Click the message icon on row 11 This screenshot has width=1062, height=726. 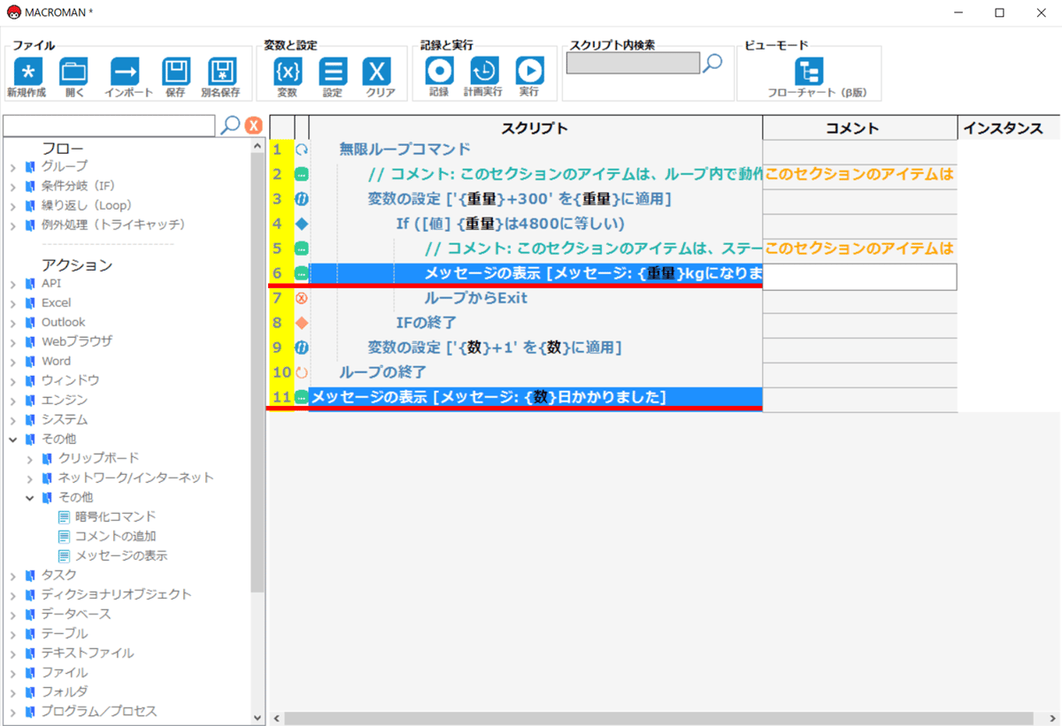click(301, 398)
